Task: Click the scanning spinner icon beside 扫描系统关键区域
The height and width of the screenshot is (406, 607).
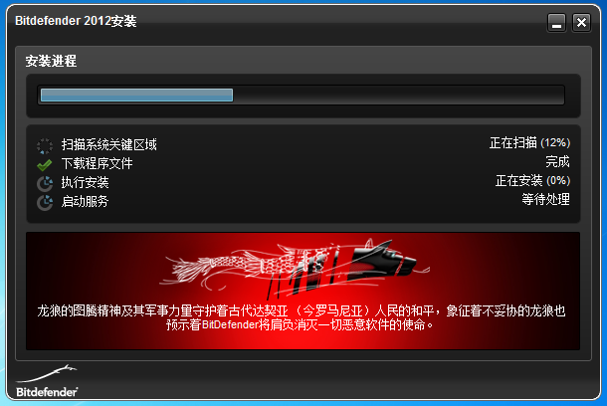Action: (x=45, y=146)
